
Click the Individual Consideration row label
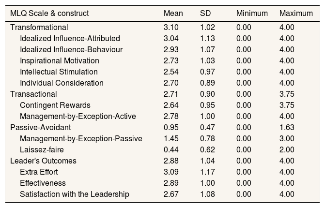pos(62,83)
